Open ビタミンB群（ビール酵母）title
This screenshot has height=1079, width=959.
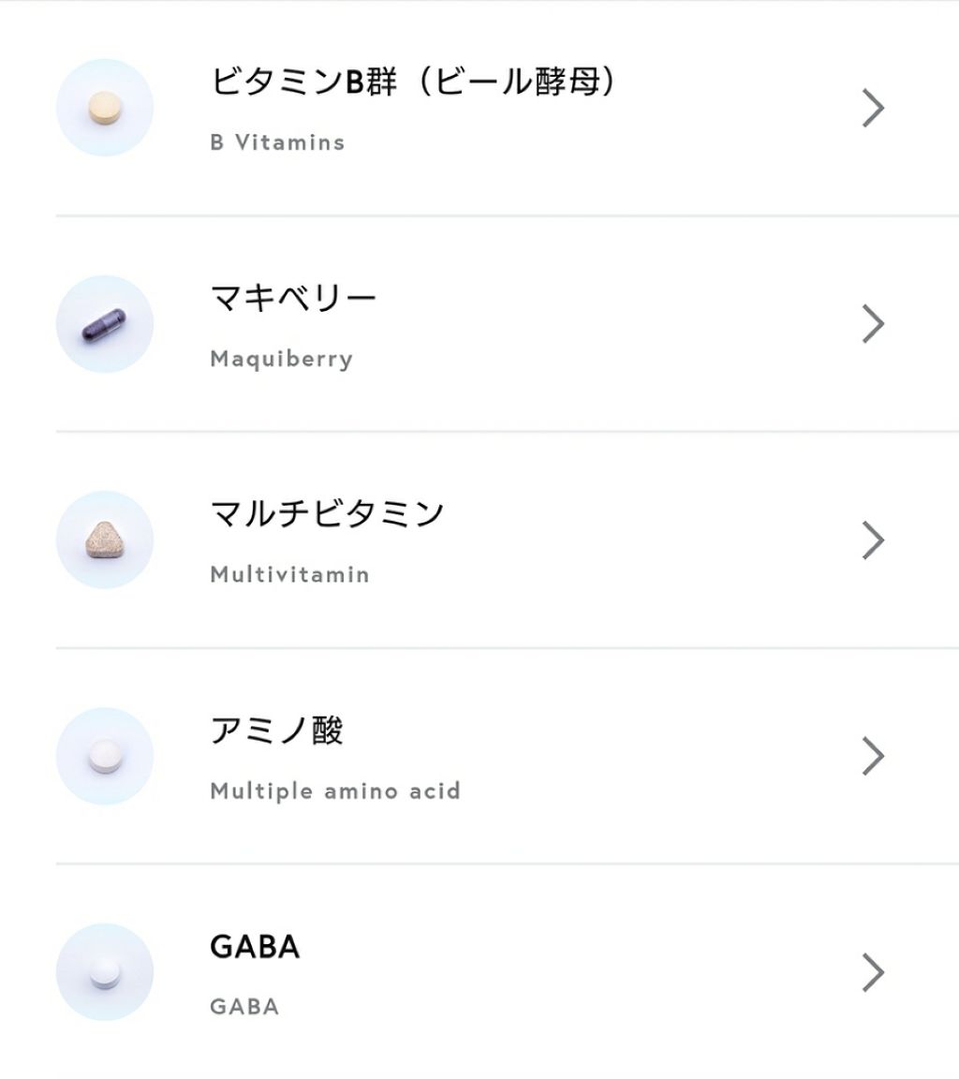click(414, 82)
